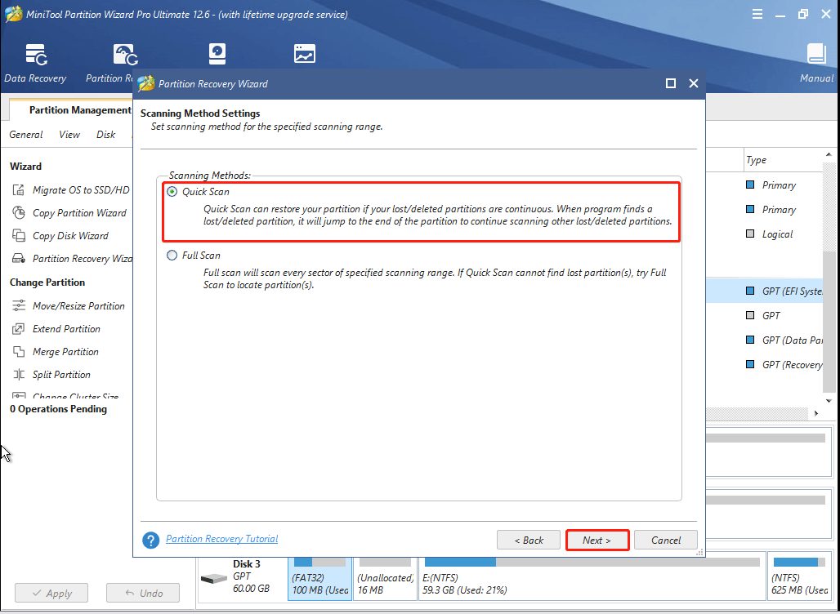
Task: Open the Data Recovery tool
Action: tap(35, 64)
